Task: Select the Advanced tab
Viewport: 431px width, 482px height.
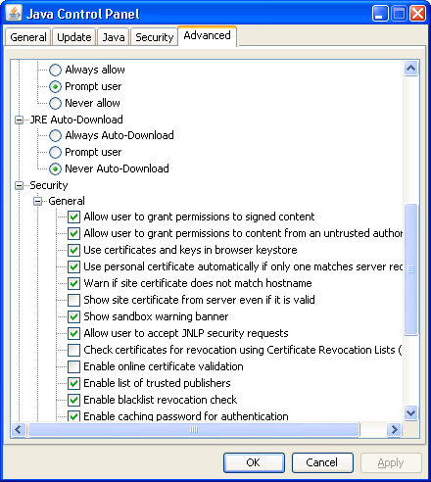Action: click(x=207, y=35)
